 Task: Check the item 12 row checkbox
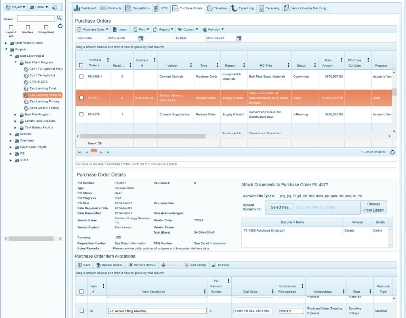82,310
